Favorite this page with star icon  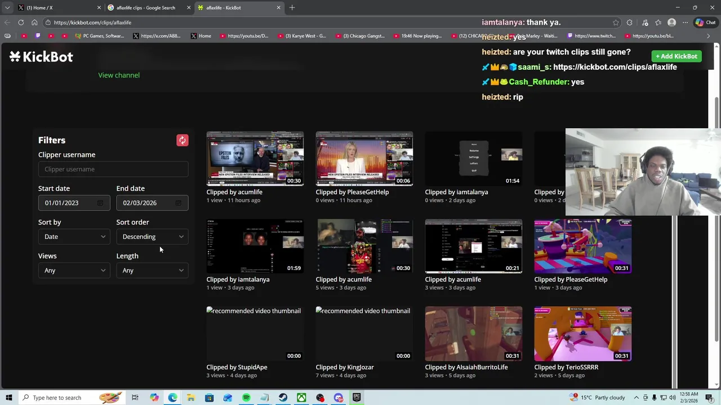click(x=616, y=22)
